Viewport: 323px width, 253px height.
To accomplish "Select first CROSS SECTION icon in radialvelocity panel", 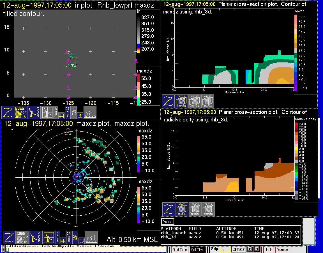I will pos(182,209).
